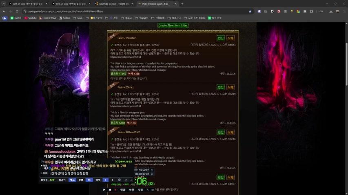Open the Reim-3Uber-PoE1 filter title
Image resolution: width=348 pixels, height=195 pixels.
click(x=129, y=132)
